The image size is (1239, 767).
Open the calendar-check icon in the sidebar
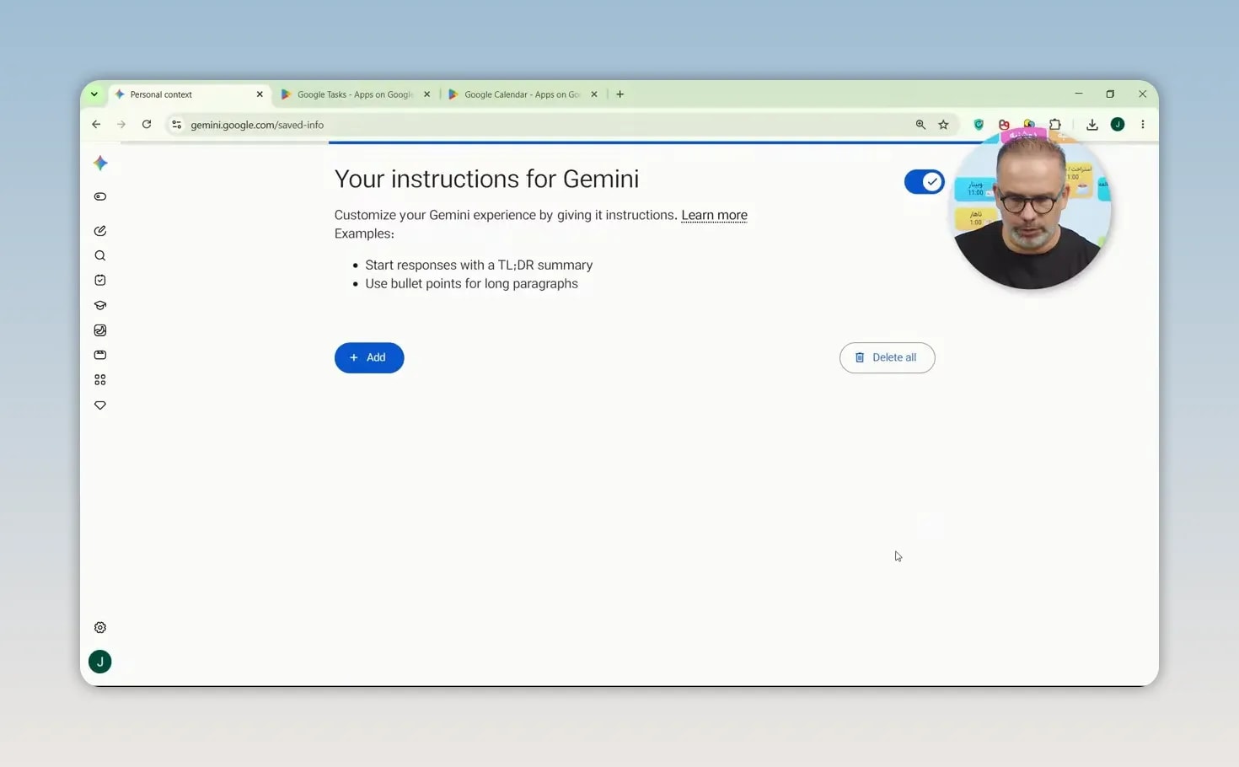click(x=100, y=280)
